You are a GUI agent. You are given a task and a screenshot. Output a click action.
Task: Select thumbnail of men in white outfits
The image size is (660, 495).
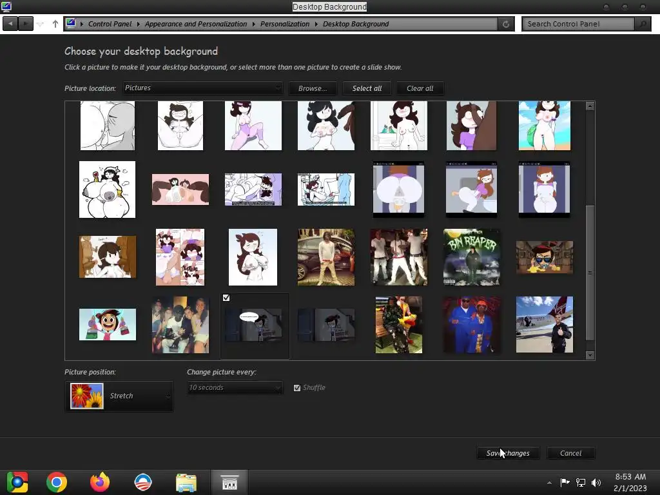pyautogui.click(x=398, y=257)
